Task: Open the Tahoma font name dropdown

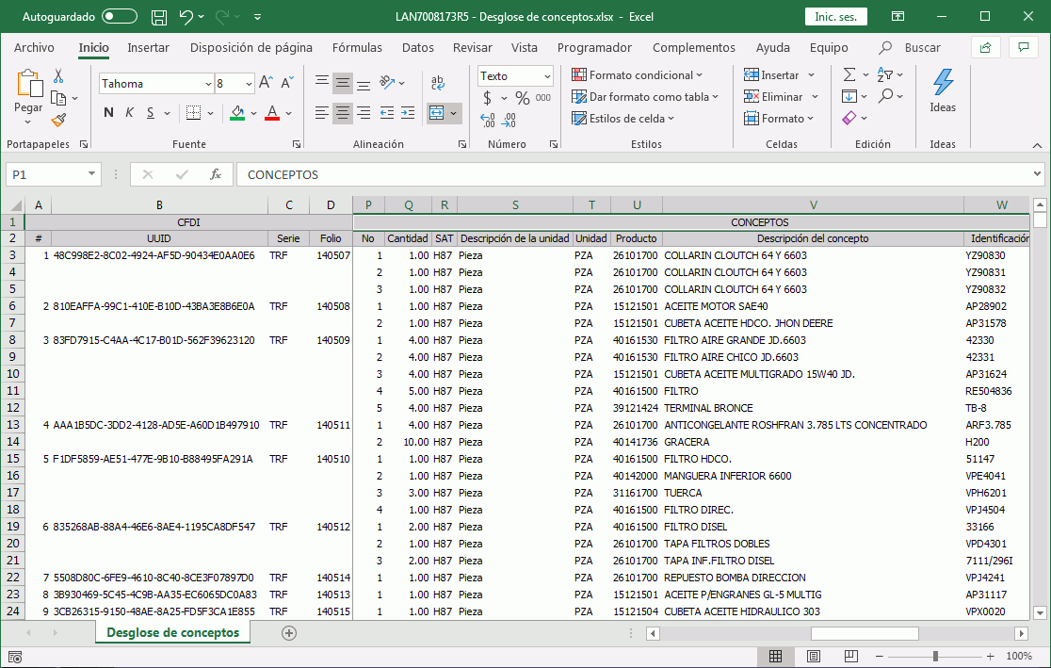Action: (208, 84)
